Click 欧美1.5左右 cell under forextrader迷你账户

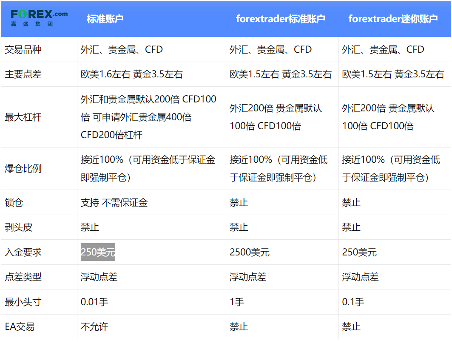[x=393, y=74]
